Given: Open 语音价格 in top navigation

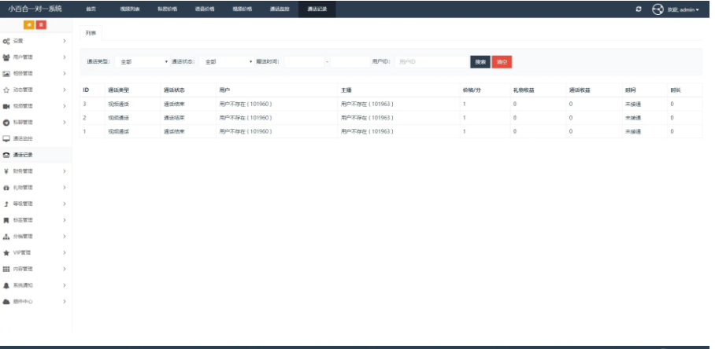Looking at the screenshot, I should tap(205, 9).
